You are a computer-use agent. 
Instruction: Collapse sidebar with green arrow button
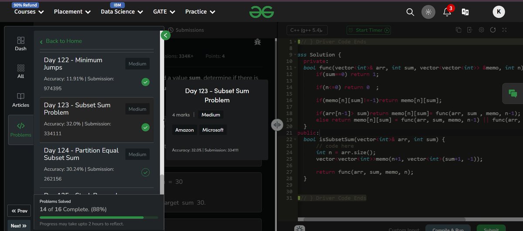click(x=165, y=36)
